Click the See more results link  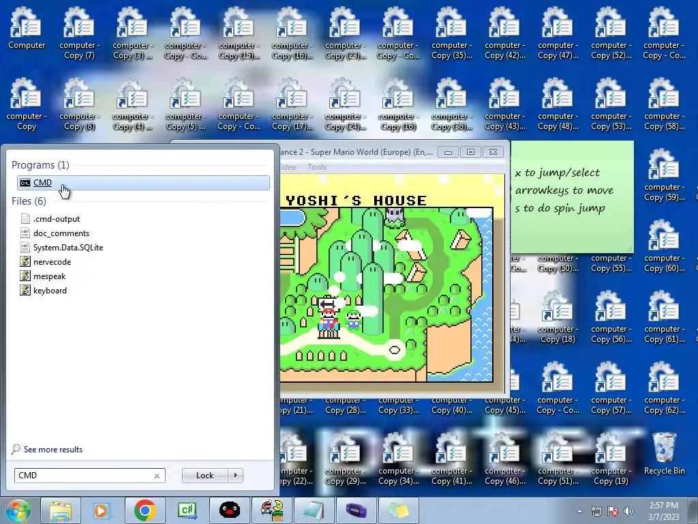(x=53, y=449)
